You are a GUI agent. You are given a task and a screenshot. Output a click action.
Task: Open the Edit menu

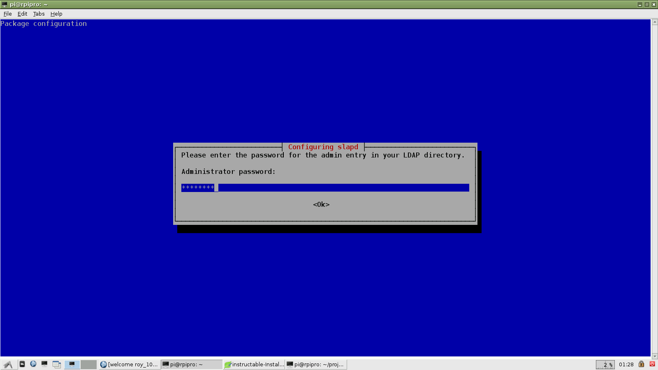point(22,14)
